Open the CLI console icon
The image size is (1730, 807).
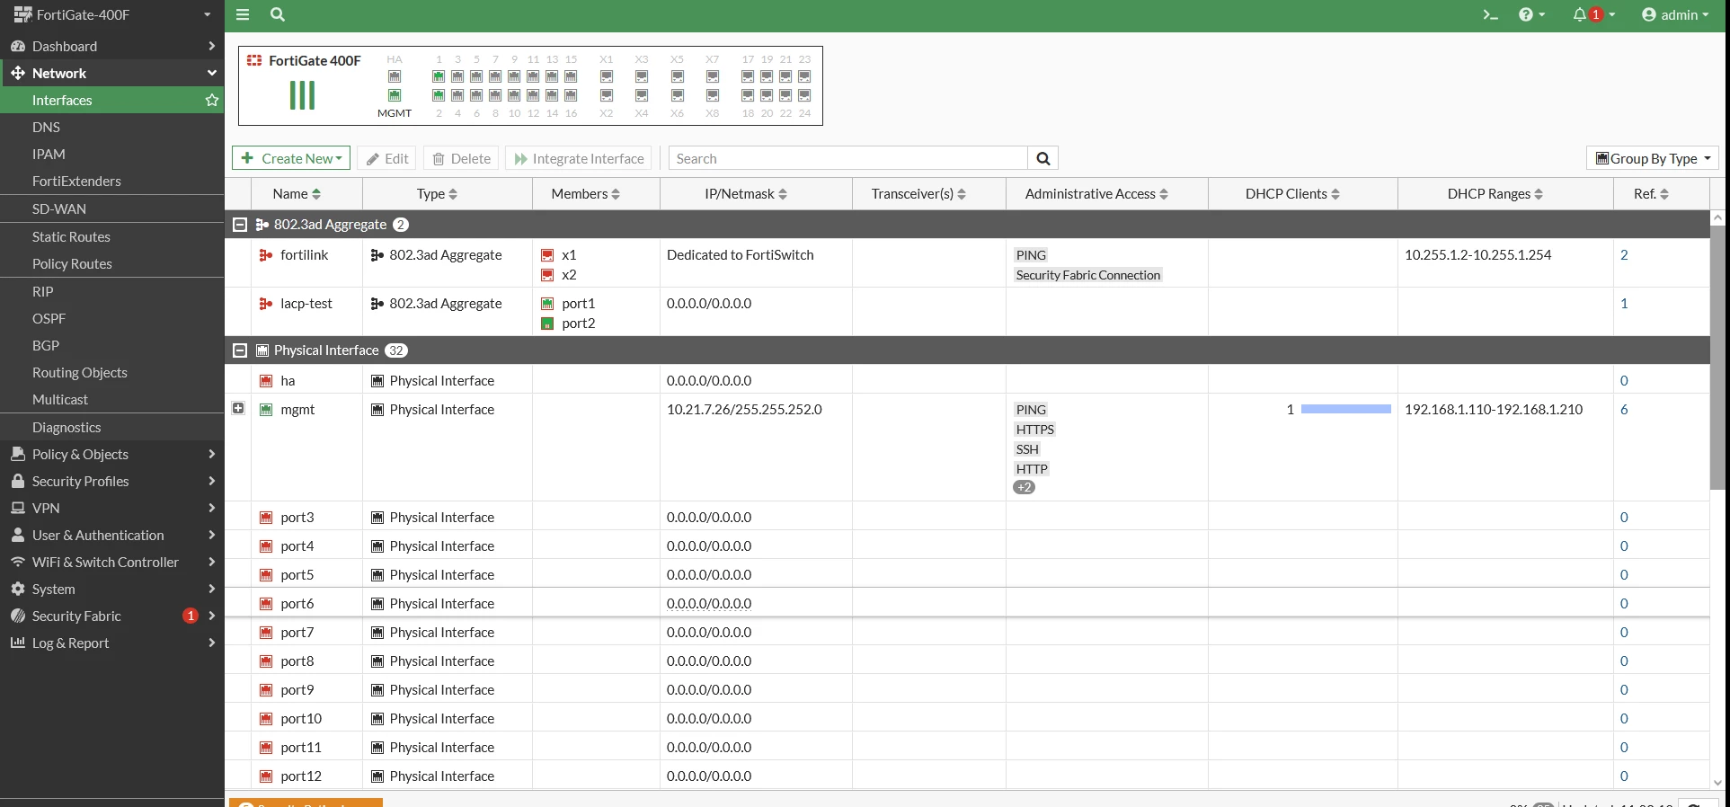point(1490,14)
